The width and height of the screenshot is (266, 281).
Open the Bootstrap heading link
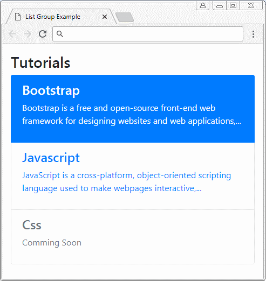pos(51,90)
